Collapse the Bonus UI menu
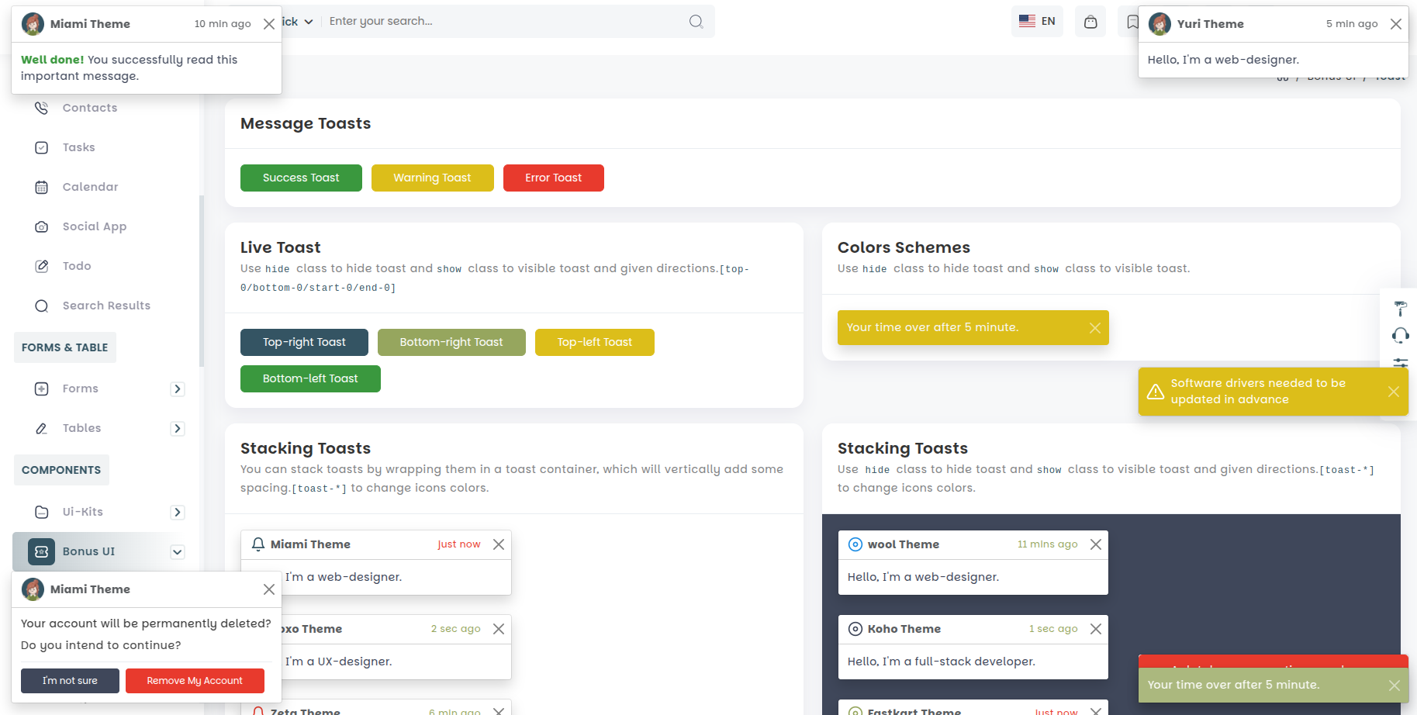The height and width of the screenshot is (715, 1417). (178, 552)
